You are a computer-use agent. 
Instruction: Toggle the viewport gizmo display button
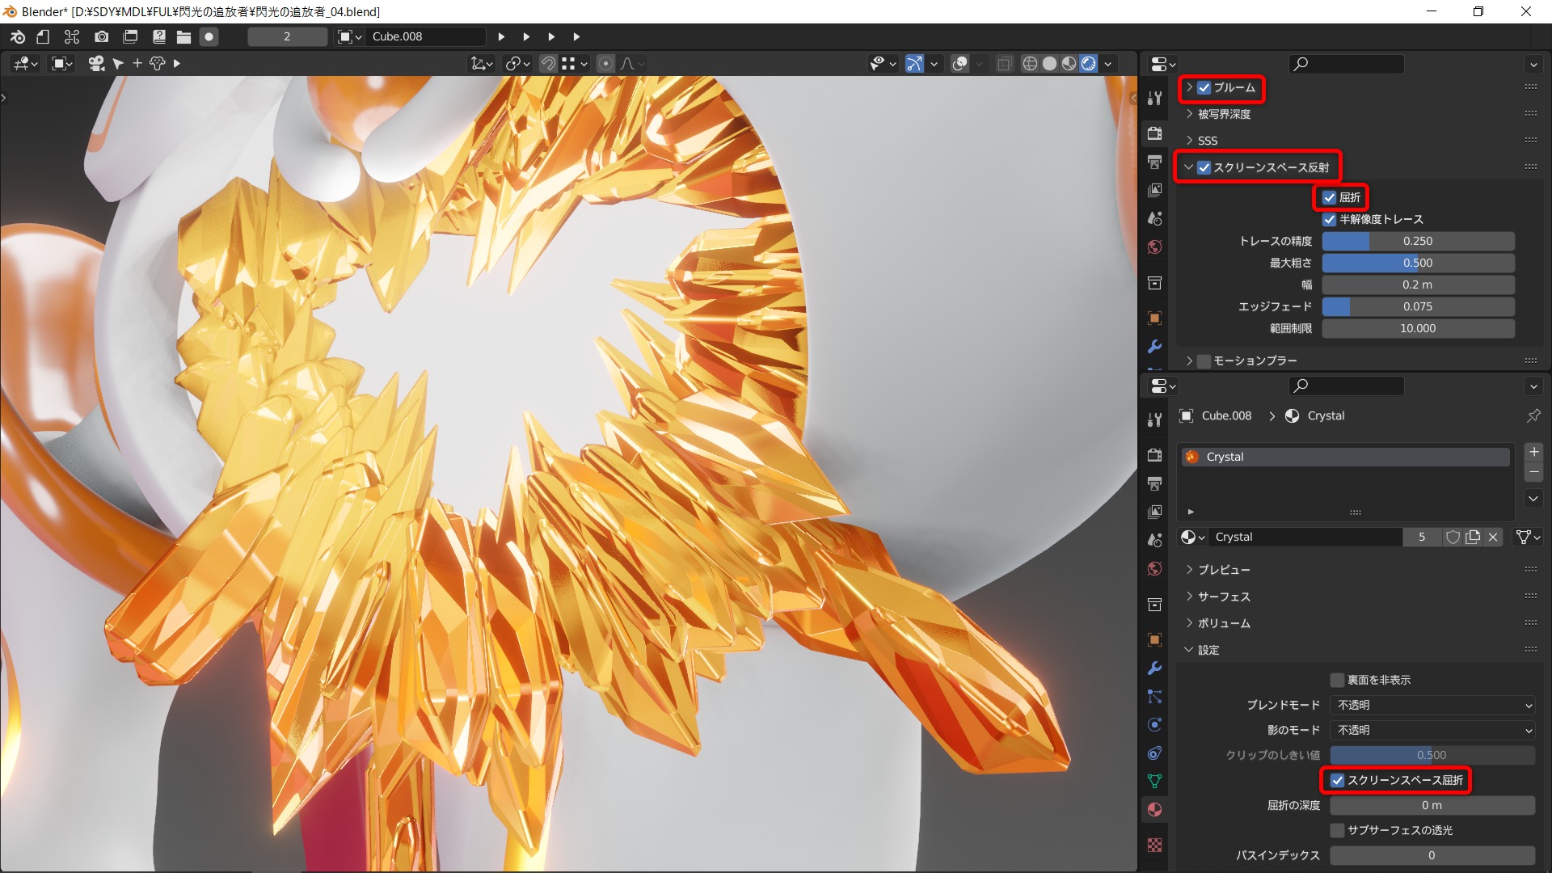914,63
